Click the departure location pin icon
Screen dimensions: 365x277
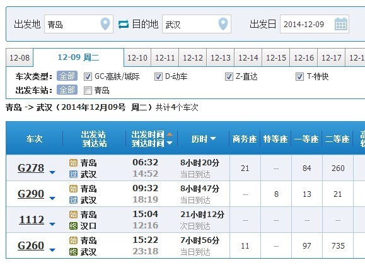(x=105, y=24)
